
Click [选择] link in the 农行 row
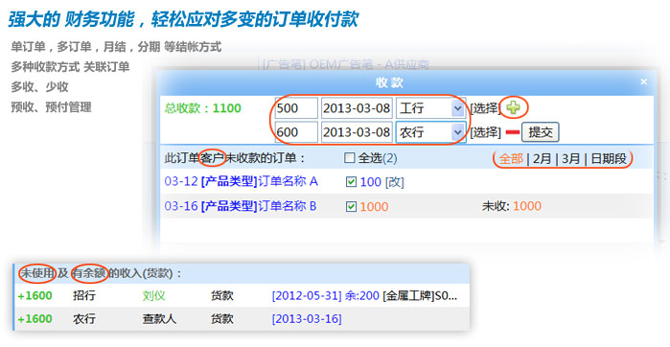click(x=485, y=132)
